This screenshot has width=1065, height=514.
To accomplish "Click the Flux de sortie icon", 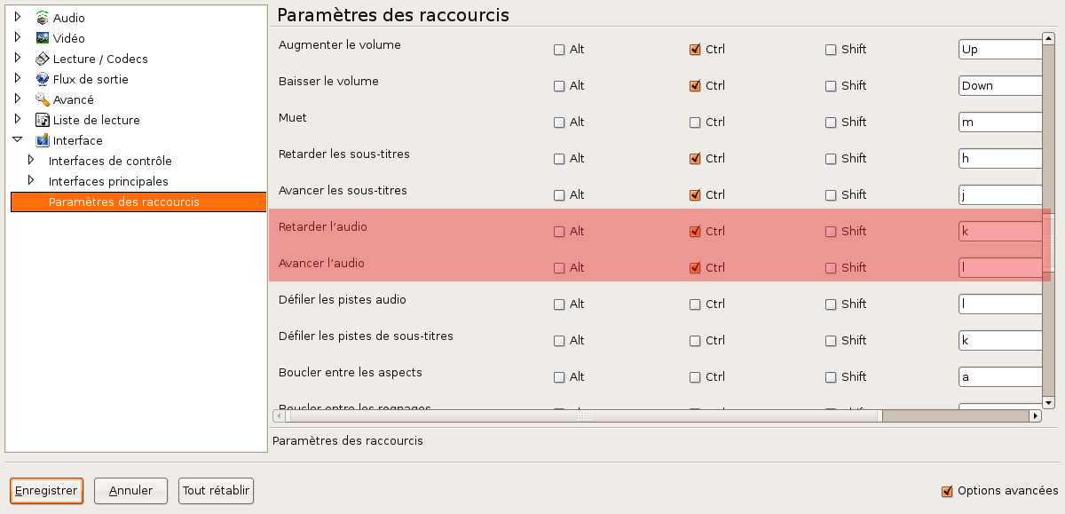I will pyautogui.click(x=43, y=79).
